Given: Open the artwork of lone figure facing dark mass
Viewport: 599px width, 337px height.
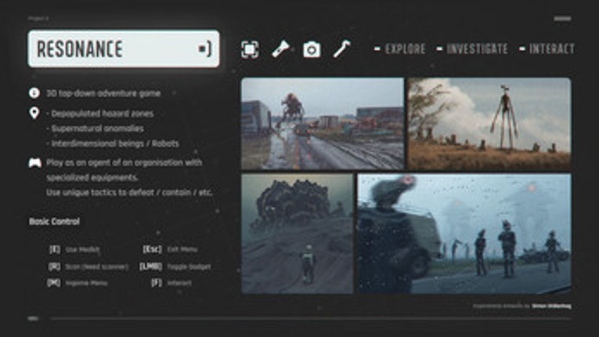Looking at the screenshot, I should (298, 234).
